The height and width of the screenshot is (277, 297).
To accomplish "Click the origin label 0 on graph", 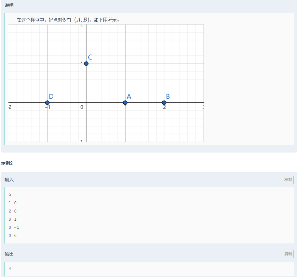I will pos(82,107).
